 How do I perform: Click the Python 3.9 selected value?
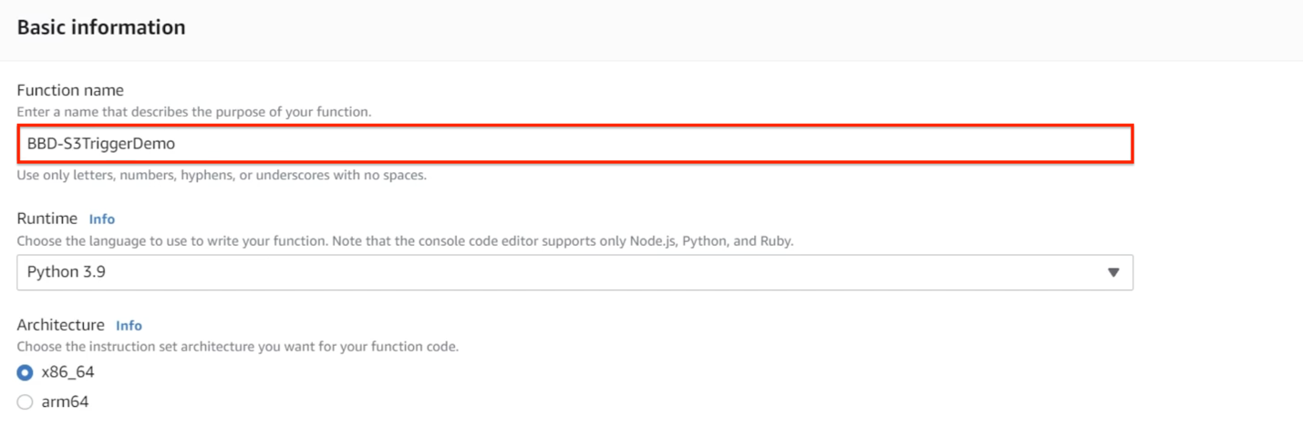point(67,272)
